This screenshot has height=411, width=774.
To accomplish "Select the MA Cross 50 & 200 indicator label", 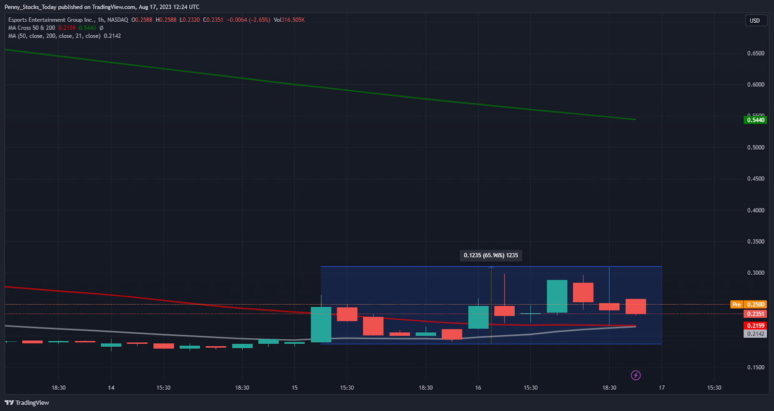I will point(31,28).
